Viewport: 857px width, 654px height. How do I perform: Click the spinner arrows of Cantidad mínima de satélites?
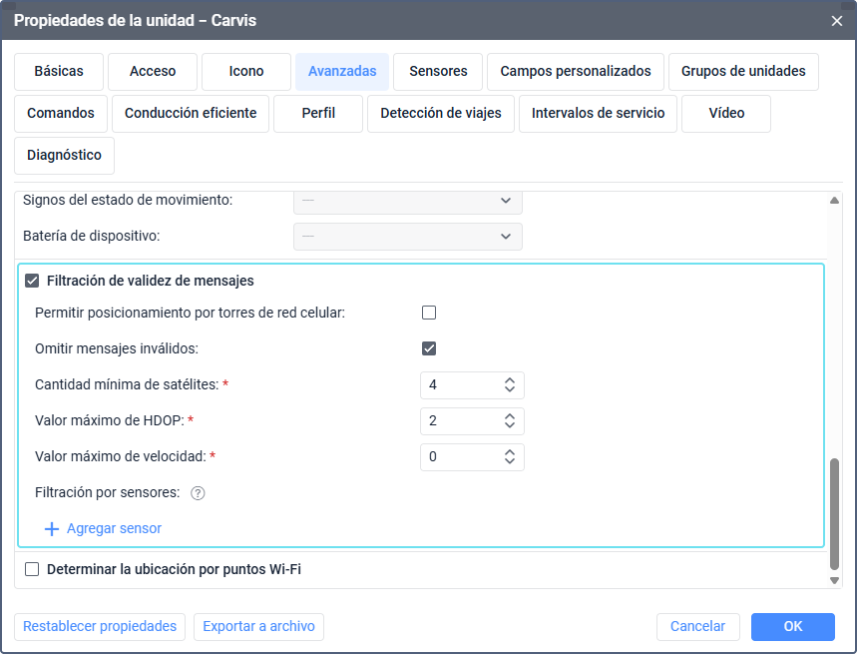(509, 385)
